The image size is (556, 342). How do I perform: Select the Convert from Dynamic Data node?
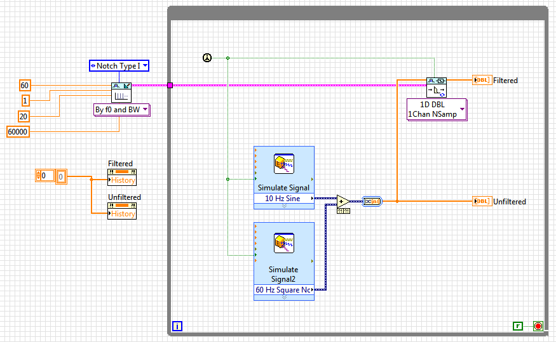coord(372,201)
